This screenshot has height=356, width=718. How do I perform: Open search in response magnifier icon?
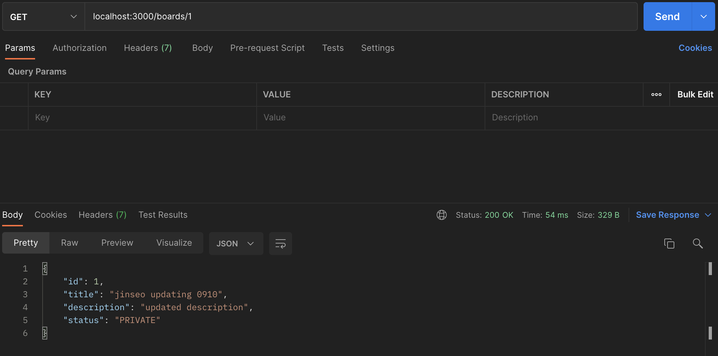pyautogui.click(x=698, y=244)
